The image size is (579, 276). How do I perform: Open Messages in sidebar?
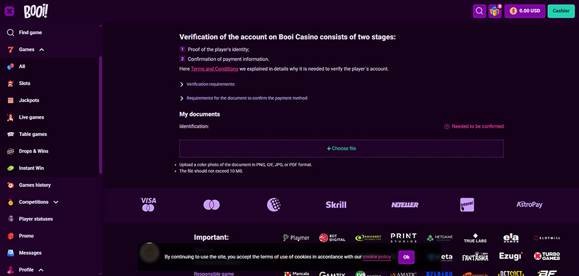(30, 253)
